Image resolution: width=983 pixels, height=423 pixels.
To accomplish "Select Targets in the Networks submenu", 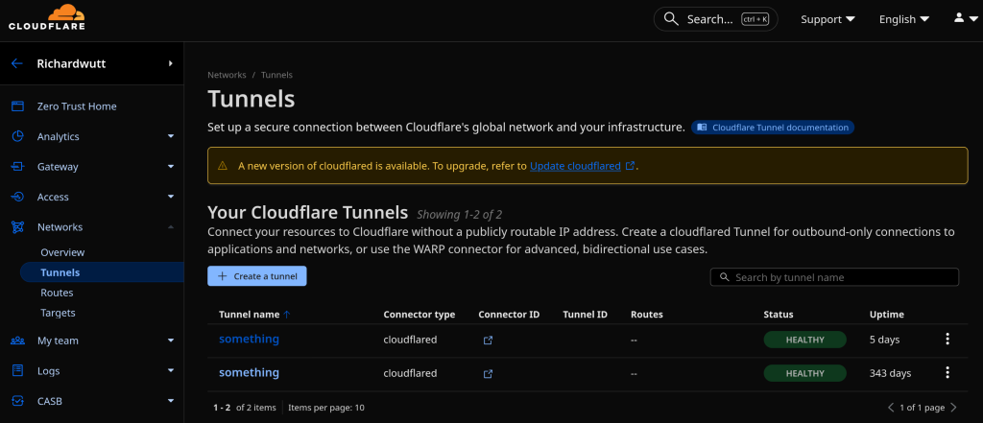I will point(58,313).
